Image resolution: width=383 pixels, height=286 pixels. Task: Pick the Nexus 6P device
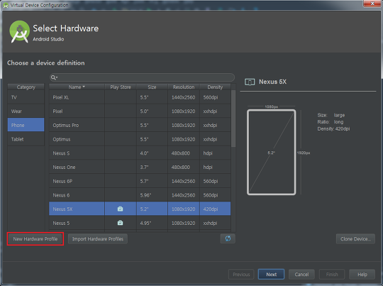140,181
